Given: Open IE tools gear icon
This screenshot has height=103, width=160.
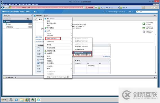Looking at the screenshot, I should [x=157, y=8].
